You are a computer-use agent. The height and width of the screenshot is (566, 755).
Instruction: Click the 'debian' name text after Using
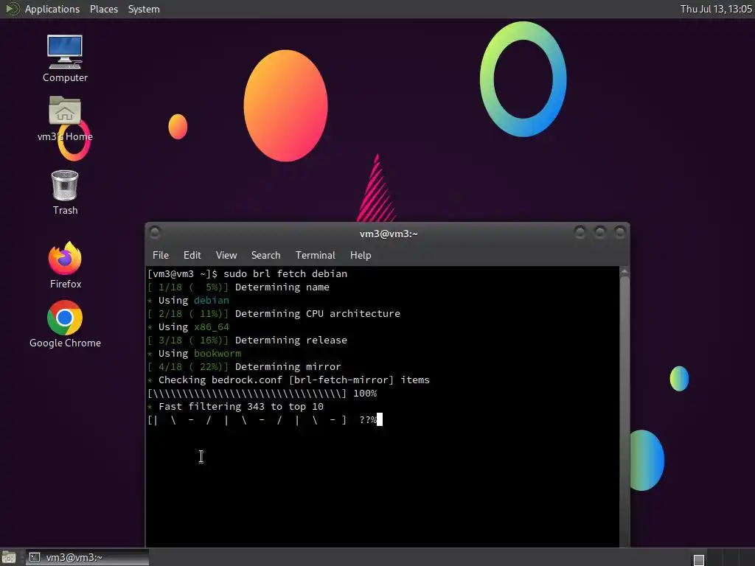(x=212, y=300)
